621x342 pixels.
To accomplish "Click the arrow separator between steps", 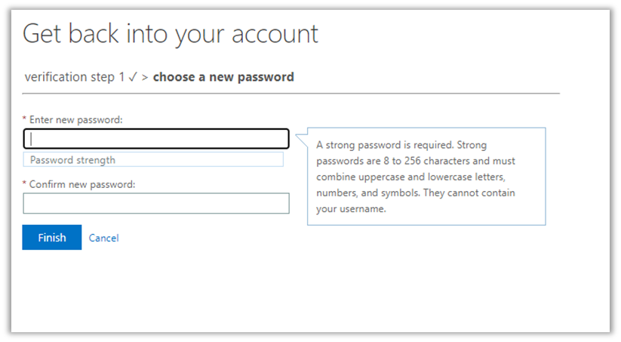I will [x=146, y=77].
